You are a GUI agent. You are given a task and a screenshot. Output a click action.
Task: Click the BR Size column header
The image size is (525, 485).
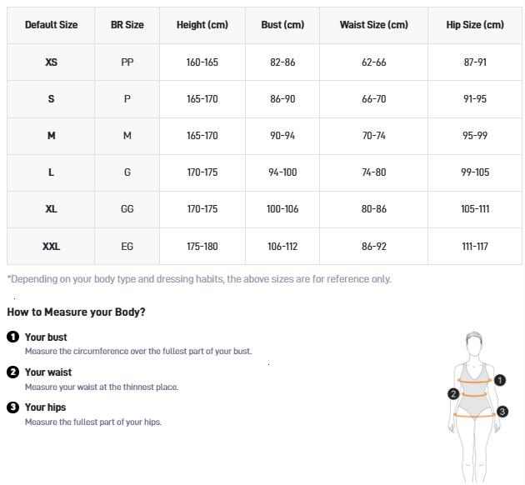coord(127,25)
